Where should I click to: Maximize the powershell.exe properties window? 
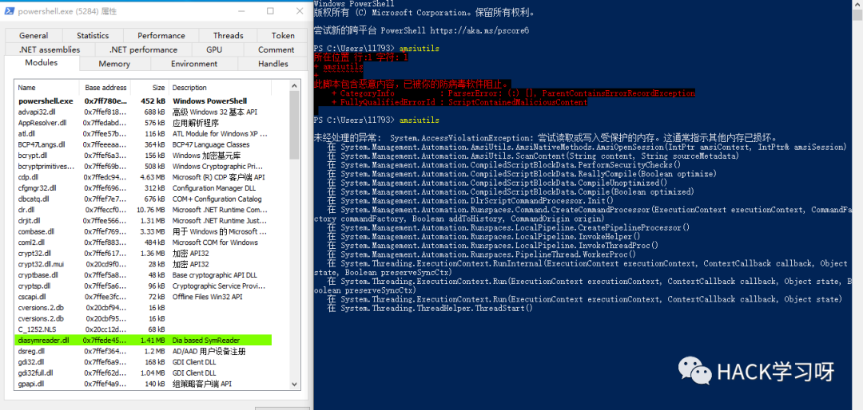[x=270, y=11]
